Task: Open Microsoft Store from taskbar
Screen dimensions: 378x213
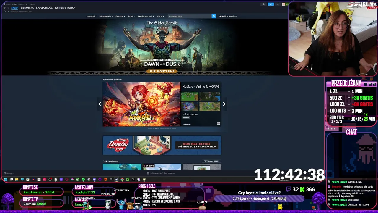Action: 28,179
